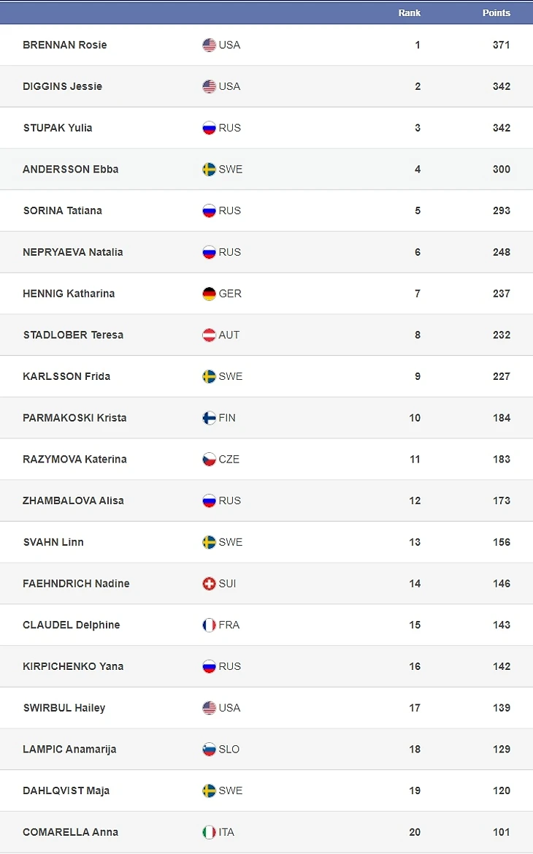The width and height of the screenshot is (533, 854).
Task: Click the French flag beside Delphine Claudel
Action: [209, 625]
